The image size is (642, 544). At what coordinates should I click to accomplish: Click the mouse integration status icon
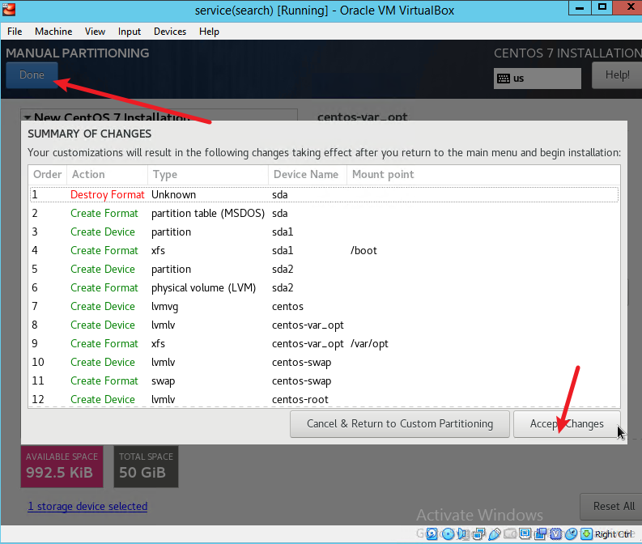pyautogui.click(x=572, y=533)
